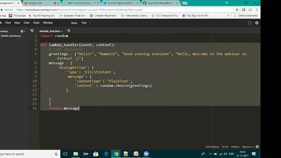This screenshot has height=158, width=281.
Task: Click the volume icon in system tray
Action: click(x=225, y=154)
